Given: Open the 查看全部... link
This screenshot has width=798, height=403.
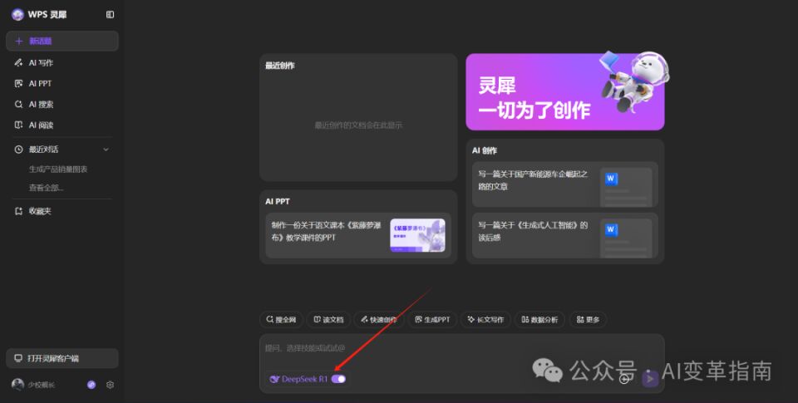Looking at the screenshot, I should point(46,188).
